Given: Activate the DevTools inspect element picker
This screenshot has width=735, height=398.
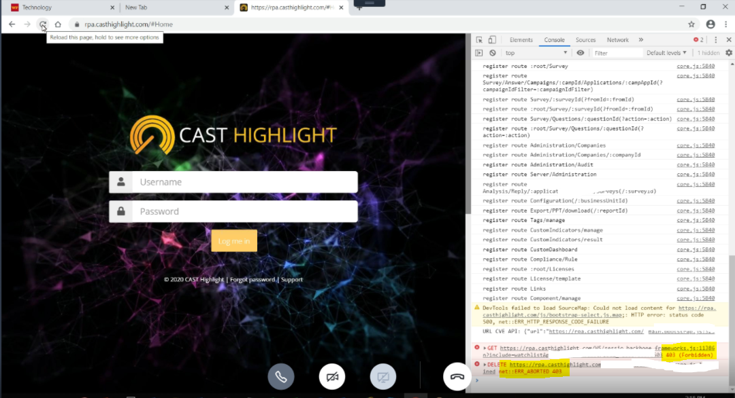Looking at the screenshot, I should 479,40.
